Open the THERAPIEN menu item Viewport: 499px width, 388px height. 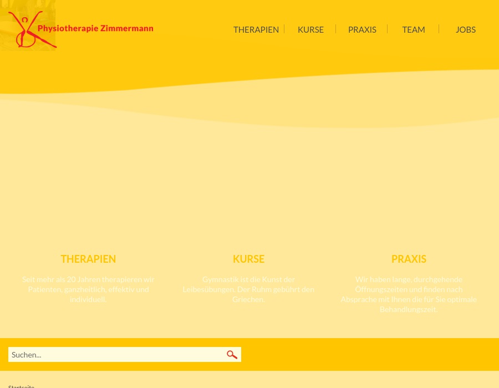point(256,29)
